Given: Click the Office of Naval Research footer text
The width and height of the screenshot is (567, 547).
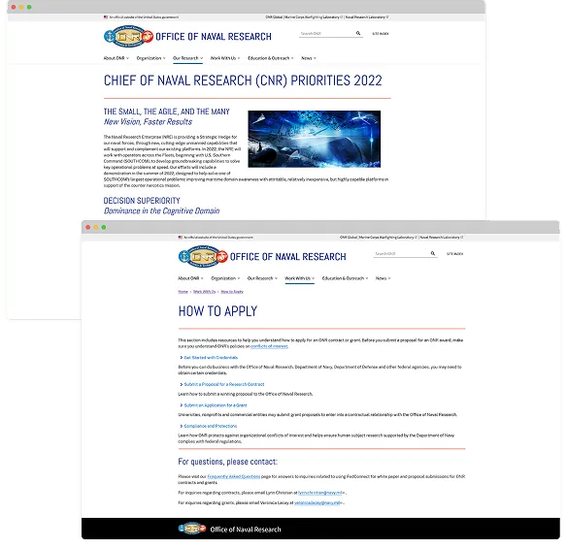Looking at the screenshot, I should 246,530.
